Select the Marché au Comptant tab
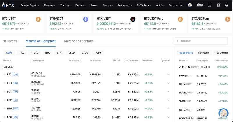 (x=40, y=41)
